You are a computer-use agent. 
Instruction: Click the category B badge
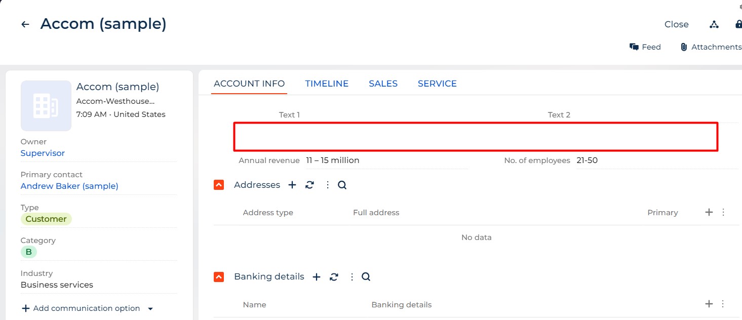point(29,252)
